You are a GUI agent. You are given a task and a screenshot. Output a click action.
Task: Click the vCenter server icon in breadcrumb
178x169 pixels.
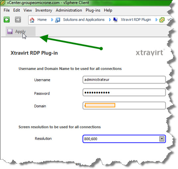coord(162,20)
